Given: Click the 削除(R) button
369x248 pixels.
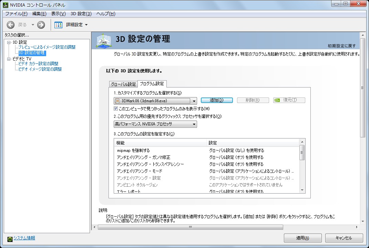Looking at the screenshot, I should 253,100.
